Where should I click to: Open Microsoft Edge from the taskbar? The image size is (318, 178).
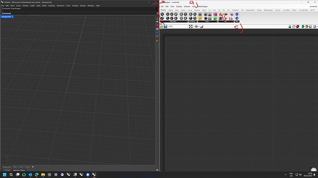(x=37, y=175)
